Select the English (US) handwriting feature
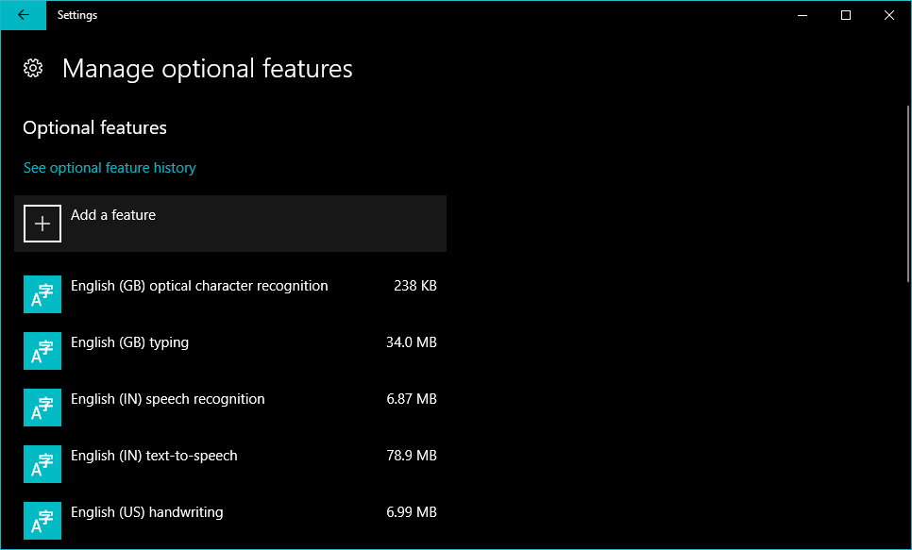Viewport: 912px width, 550px height. pos(147,512)
